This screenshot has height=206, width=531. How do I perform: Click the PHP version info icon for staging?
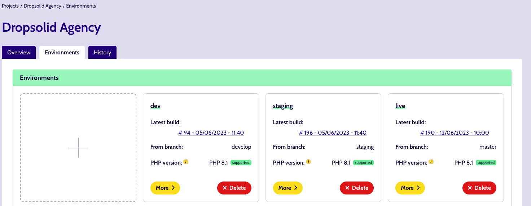[x=308, y=162]
